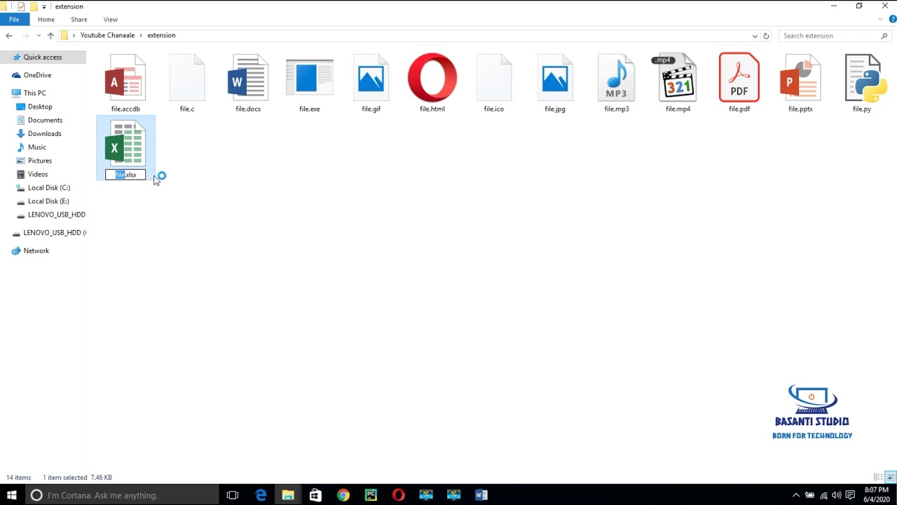Launch Microsoft Edge from taskbar
The height and width of the screenshot is (505, 897).
[261, 495]
